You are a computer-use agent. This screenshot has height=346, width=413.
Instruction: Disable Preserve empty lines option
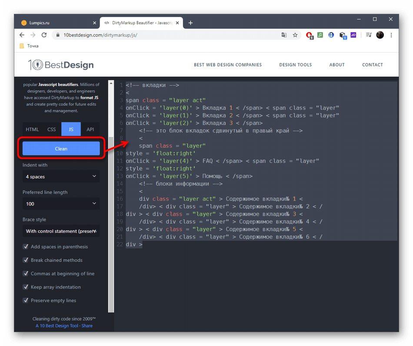(26, 301)
